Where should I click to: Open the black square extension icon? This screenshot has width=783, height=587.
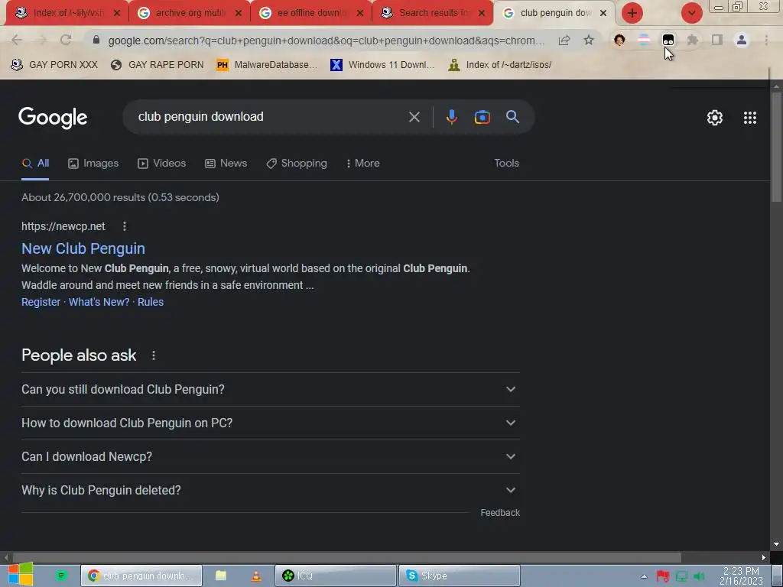(x=668, y=40)
